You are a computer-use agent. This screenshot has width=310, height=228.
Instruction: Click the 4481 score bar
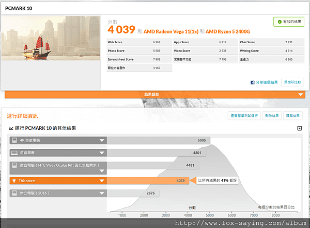pos(153,165)
